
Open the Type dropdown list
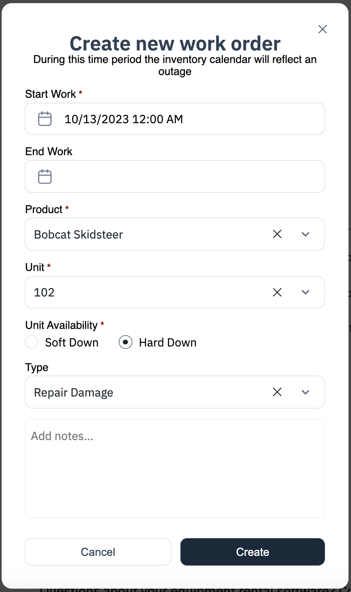(306, 392)
